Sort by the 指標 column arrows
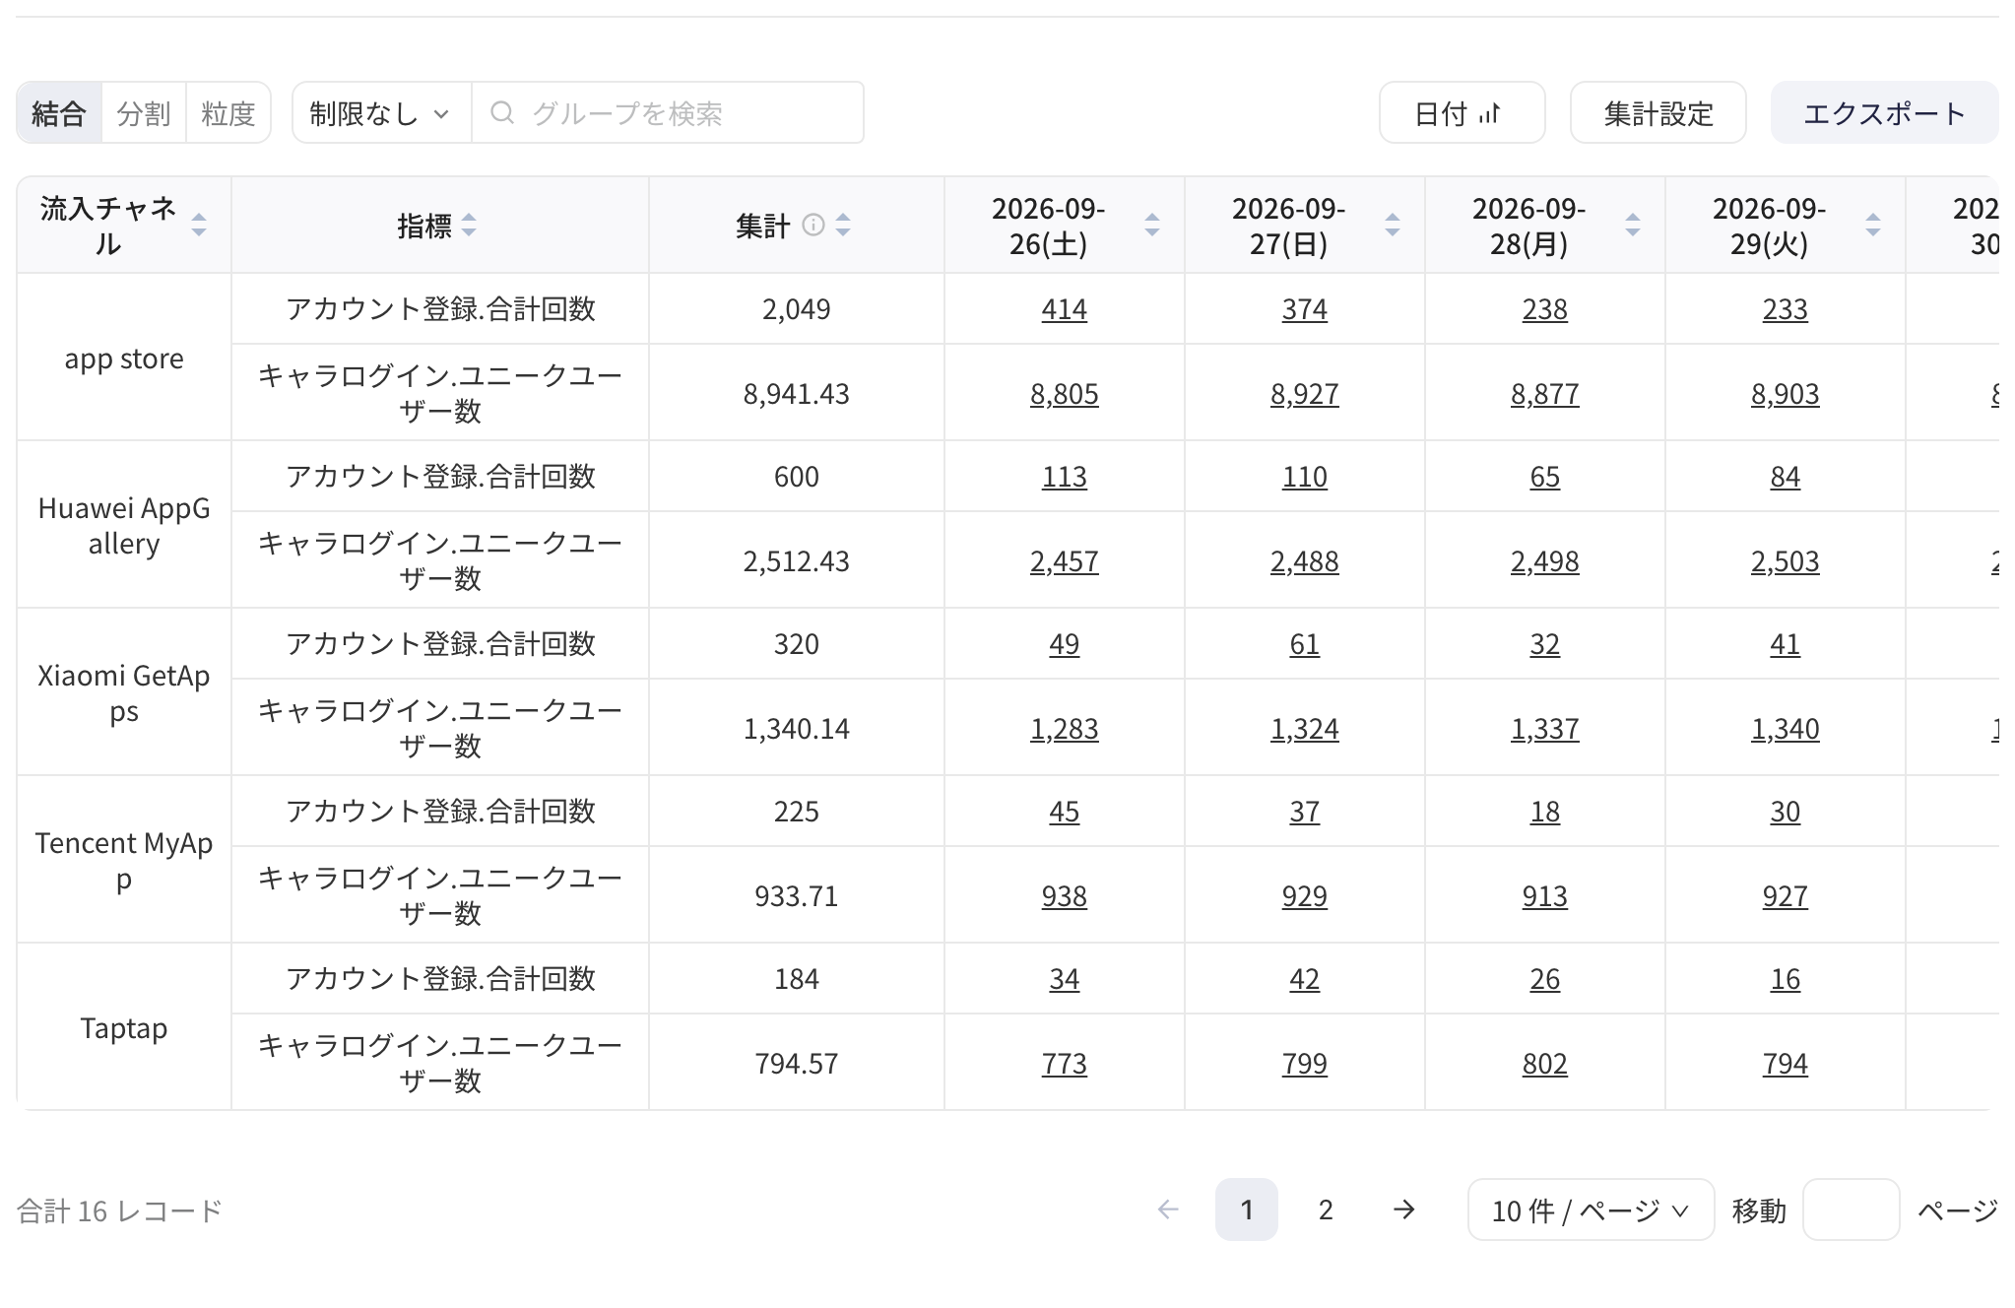Screen dimensions: 2015x1308 point(469,226)
